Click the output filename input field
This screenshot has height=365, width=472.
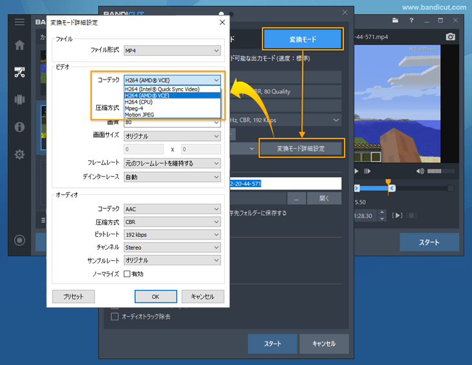(x=285, y=184)
